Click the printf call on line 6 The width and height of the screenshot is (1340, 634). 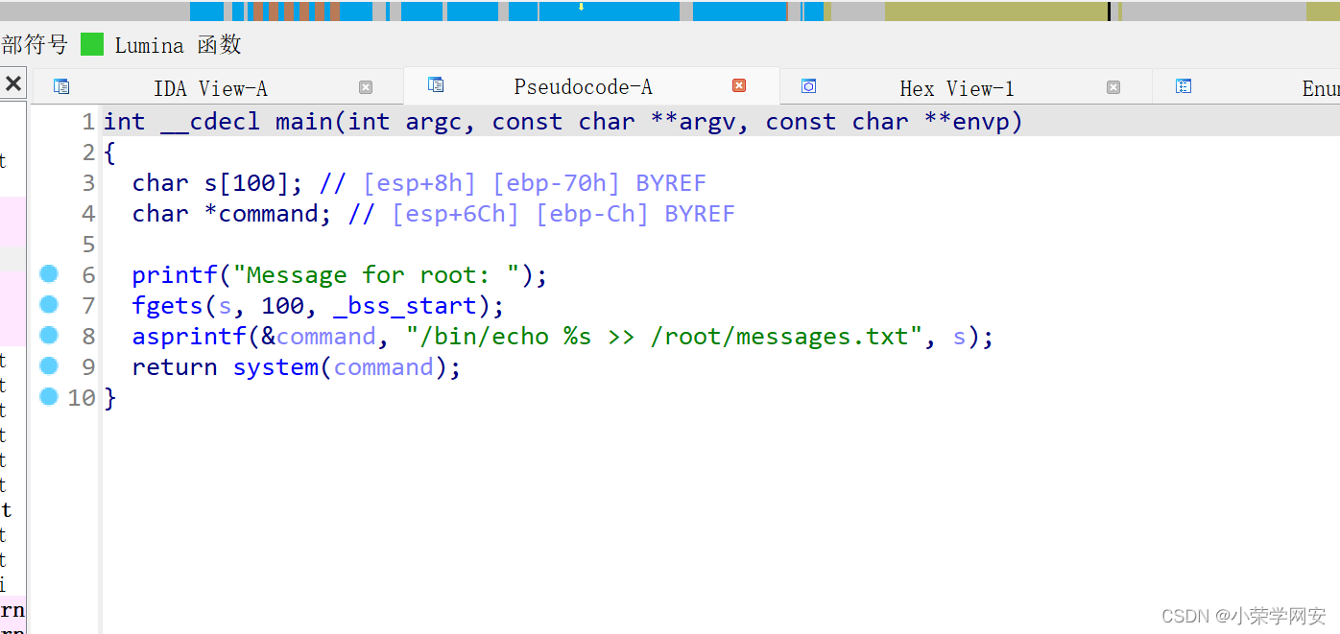coord(176,275)
